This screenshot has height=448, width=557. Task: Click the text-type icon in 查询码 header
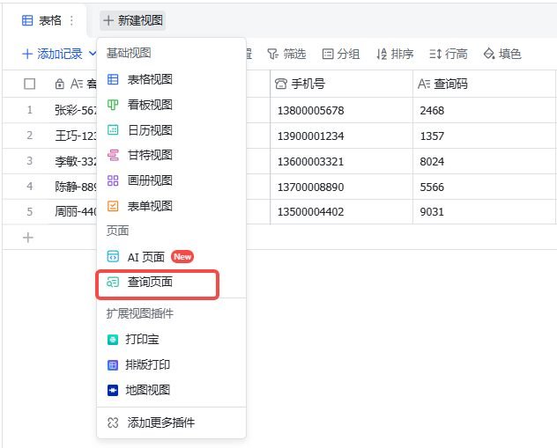click(424, 84)
